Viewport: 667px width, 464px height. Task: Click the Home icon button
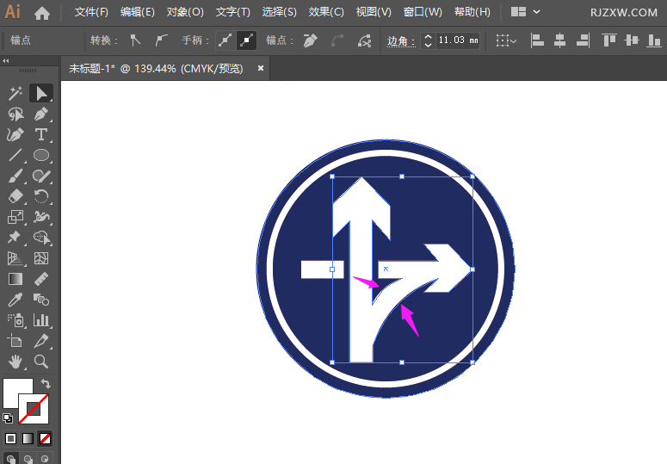[x=42, y=13]
